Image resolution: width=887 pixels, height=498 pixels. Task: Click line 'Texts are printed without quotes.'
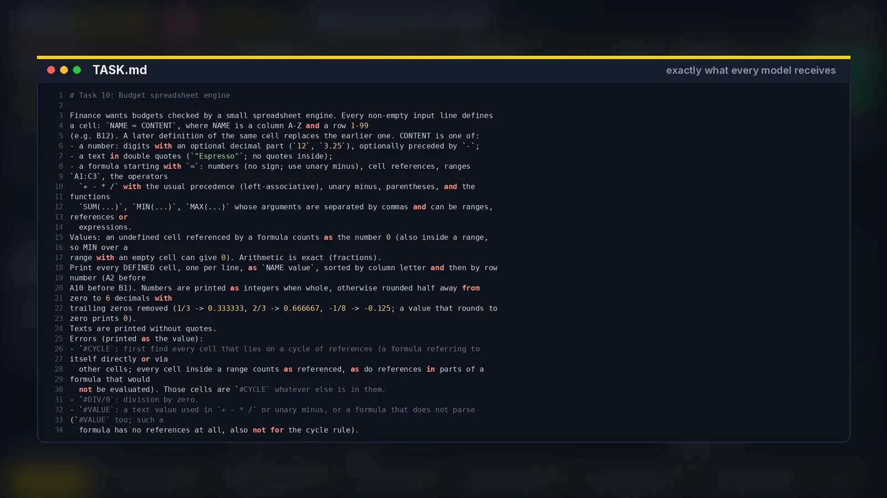point(143,329)
